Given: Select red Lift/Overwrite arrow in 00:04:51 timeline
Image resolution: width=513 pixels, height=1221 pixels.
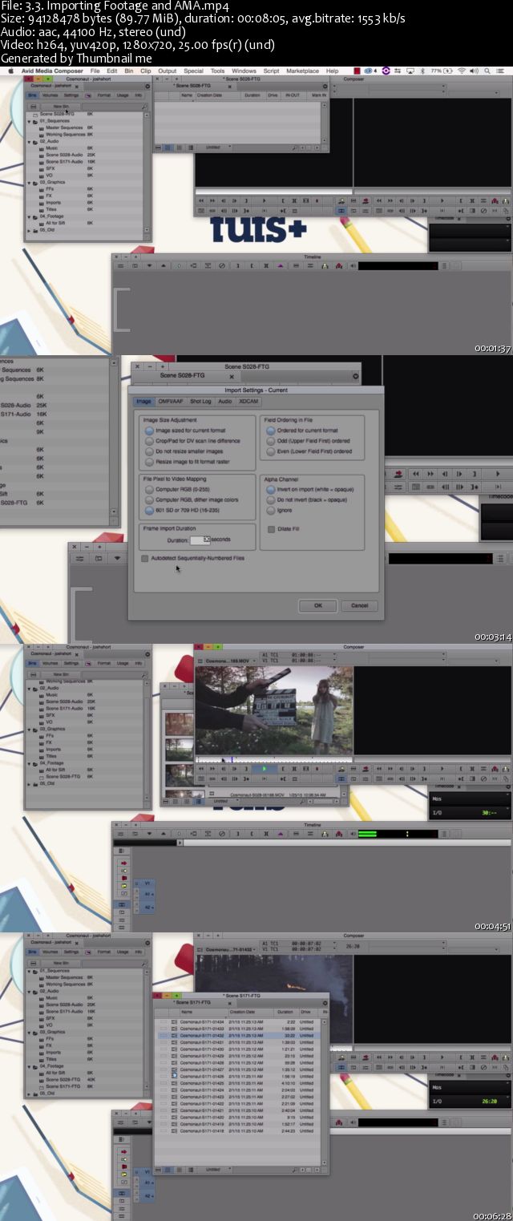Looking at the screenshot, I should point(123,863).
